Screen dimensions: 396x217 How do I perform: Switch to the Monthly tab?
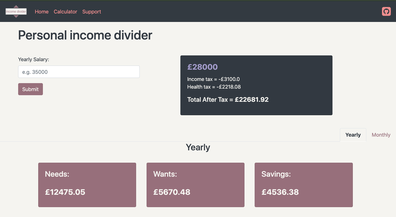pos(381,135)
